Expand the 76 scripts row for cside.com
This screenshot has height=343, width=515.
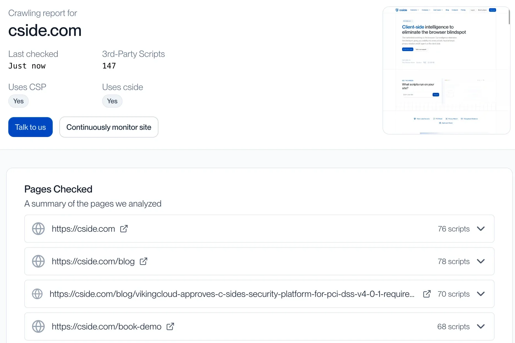pyautogui.click(x=481, y=229)
